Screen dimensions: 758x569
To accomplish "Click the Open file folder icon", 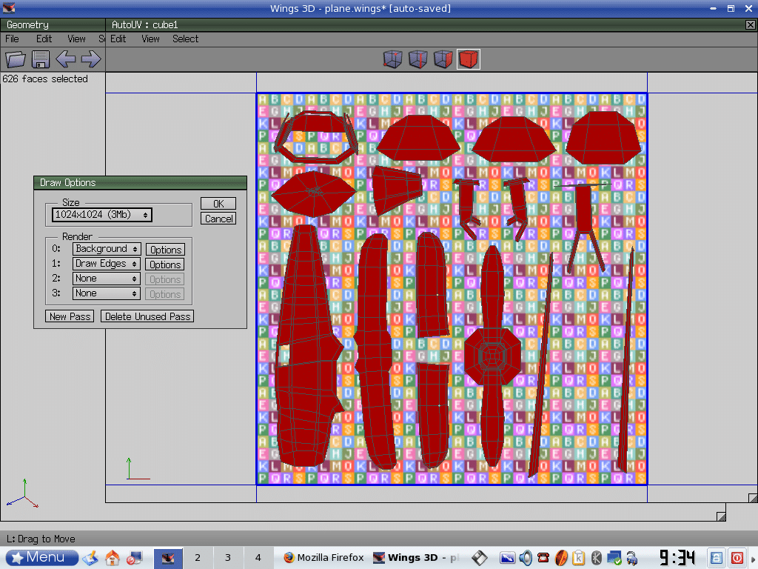I will (16, 59).
